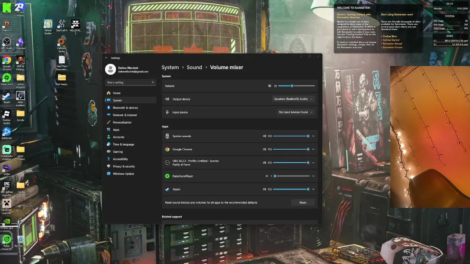Select the Minecraft Launcher desktop icon
Screen dimensions: 470x264
click(x=7, y=207)
